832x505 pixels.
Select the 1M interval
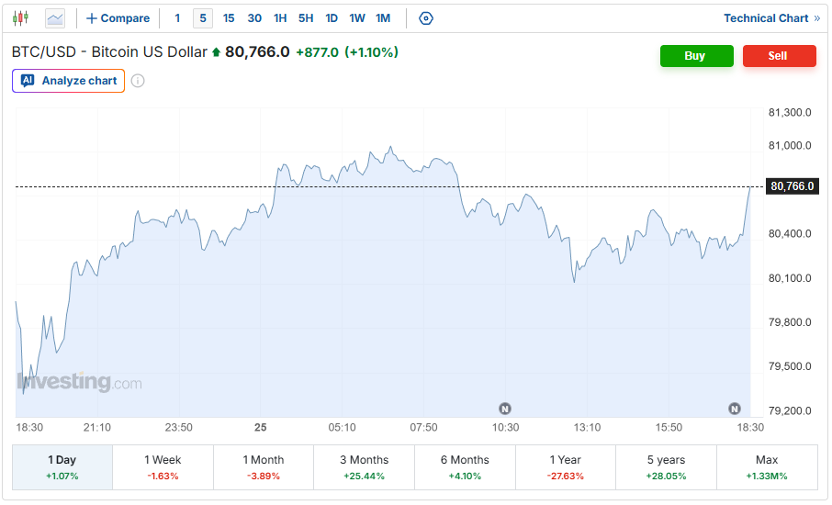(x=383, y=18)
